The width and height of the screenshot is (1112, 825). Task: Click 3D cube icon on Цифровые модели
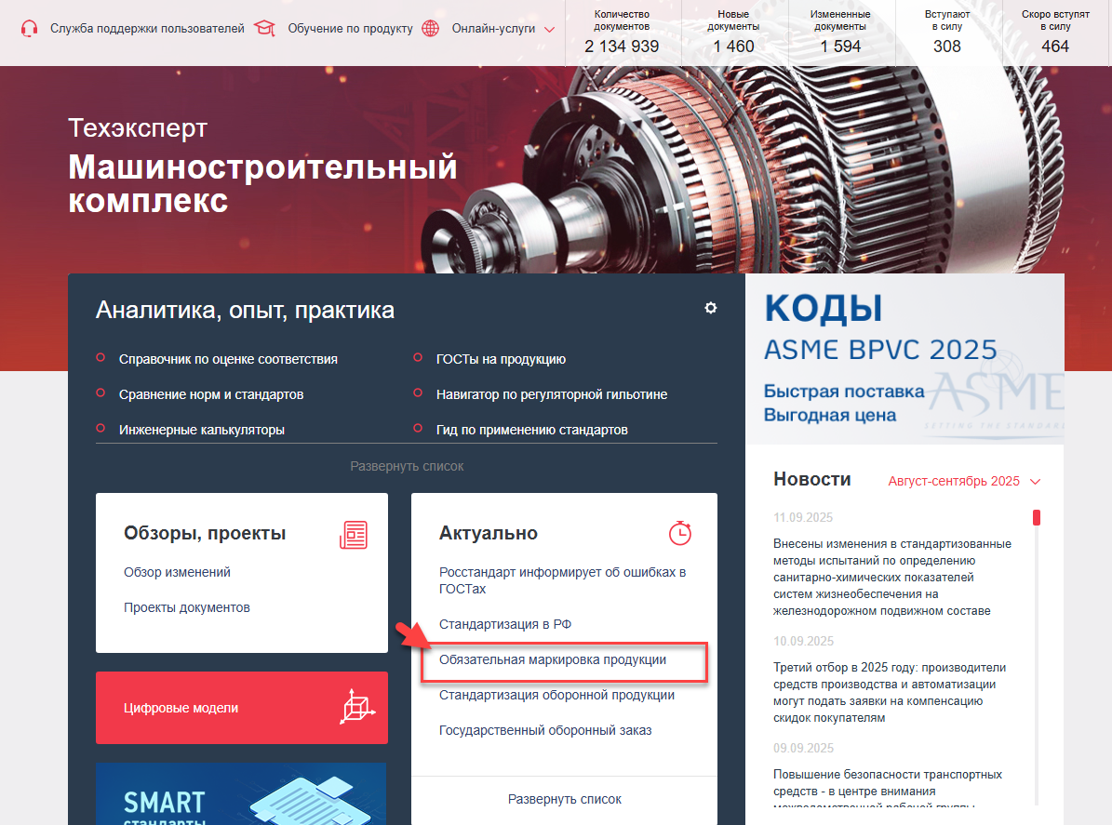(357, 707)
